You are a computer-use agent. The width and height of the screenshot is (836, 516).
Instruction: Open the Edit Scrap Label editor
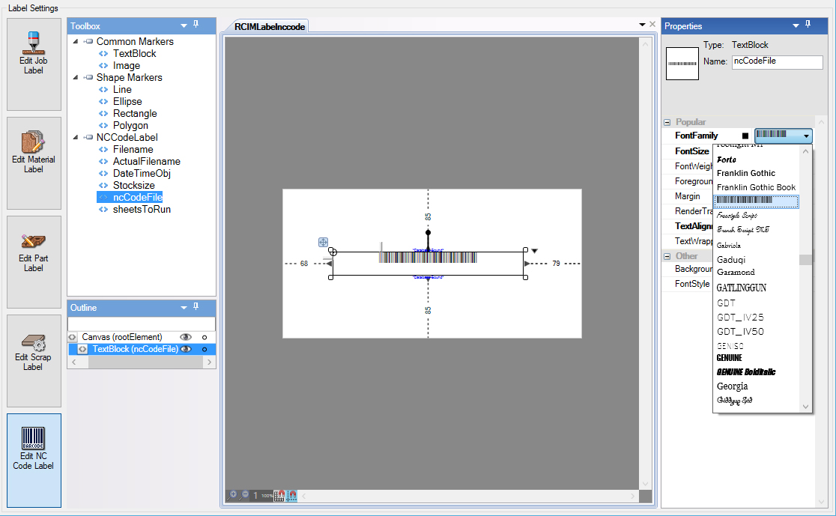(x=34, y=360)
